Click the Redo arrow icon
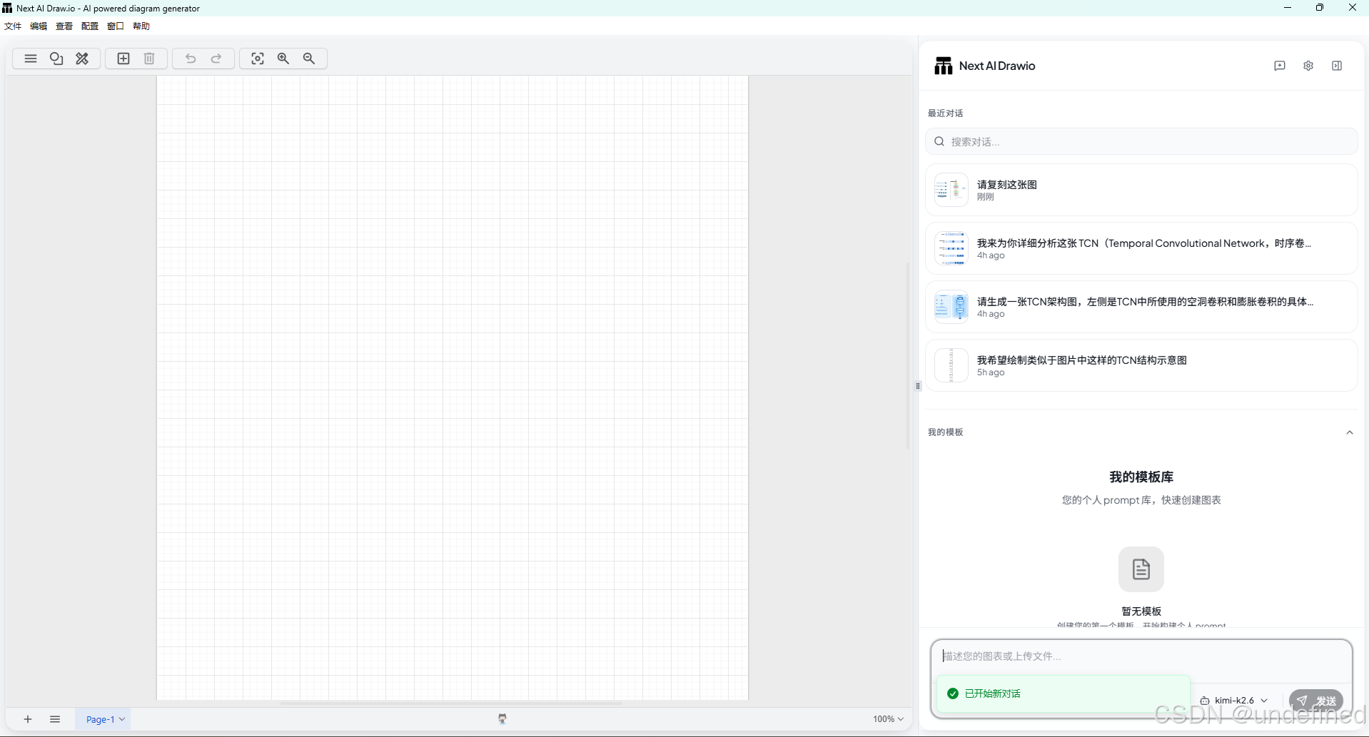Screen dimensions: 1369x737 pos(216,59)
